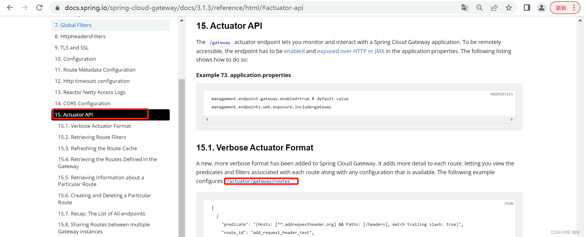Viewport: 584px width, 237px height.
Task: Click the management.endpoint.gateway.enabled line
Action: point(280,99)
